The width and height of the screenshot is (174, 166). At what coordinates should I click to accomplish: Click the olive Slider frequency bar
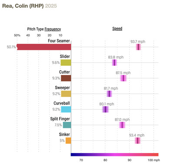[66, 62]
